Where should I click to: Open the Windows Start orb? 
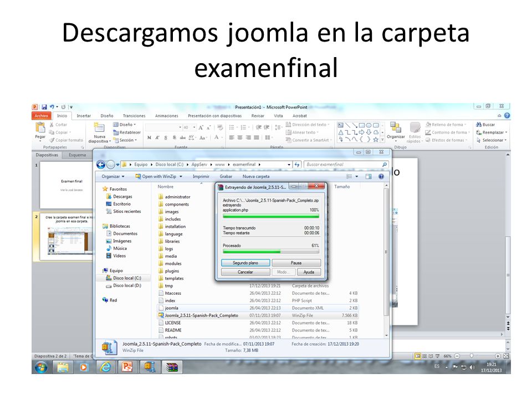(x=42, y=367)
